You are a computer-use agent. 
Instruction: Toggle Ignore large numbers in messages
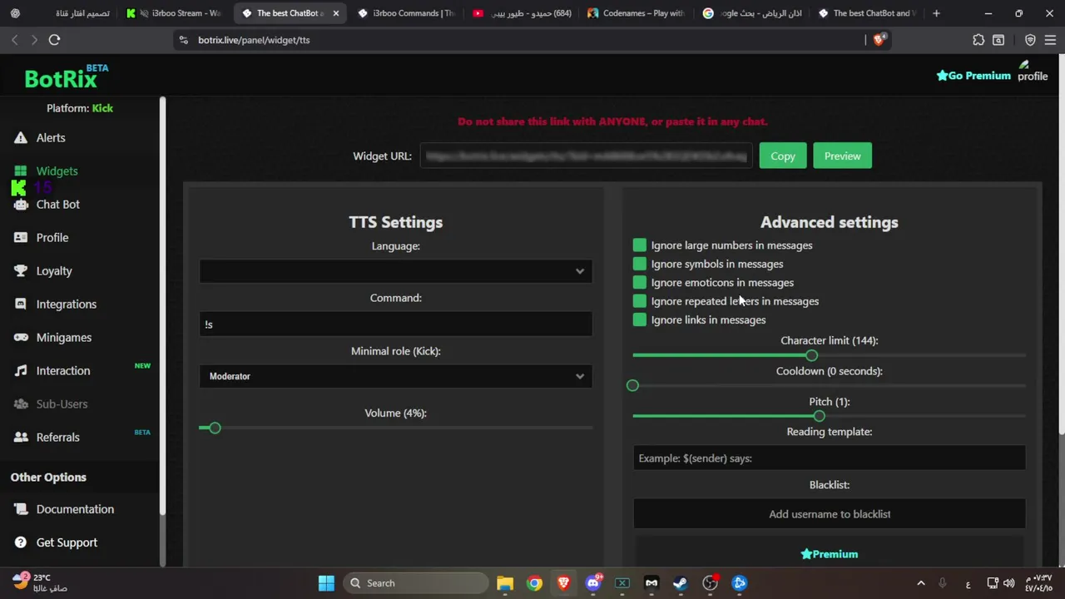pyautogui.click(x=639, y=245)
